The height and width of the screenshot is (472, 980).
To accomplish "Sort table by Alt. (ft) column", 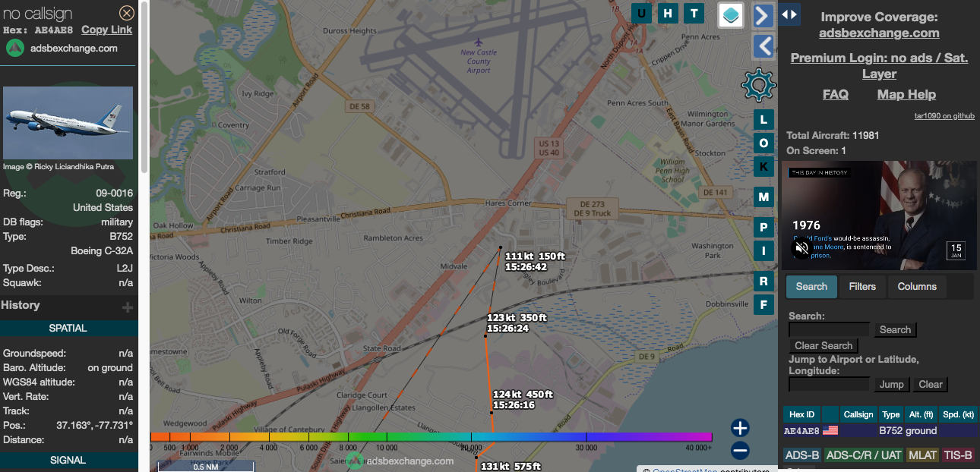I will (921, 414).
